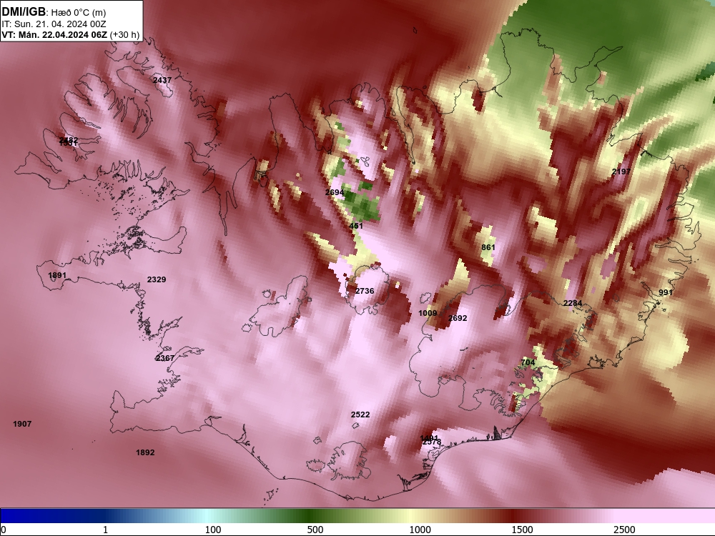The width and height of the screenshot is (715, 536).
Task: Click the 2522 height value
Action: 360,415
